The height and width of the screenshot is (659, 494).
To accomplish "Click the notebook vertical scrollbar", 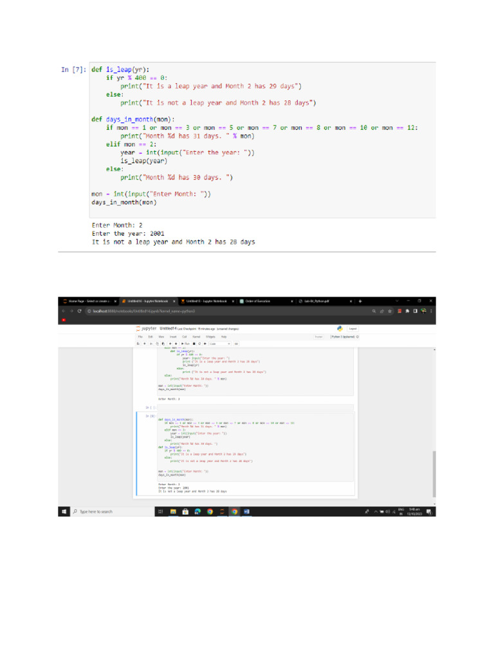I will coord(434,474).
